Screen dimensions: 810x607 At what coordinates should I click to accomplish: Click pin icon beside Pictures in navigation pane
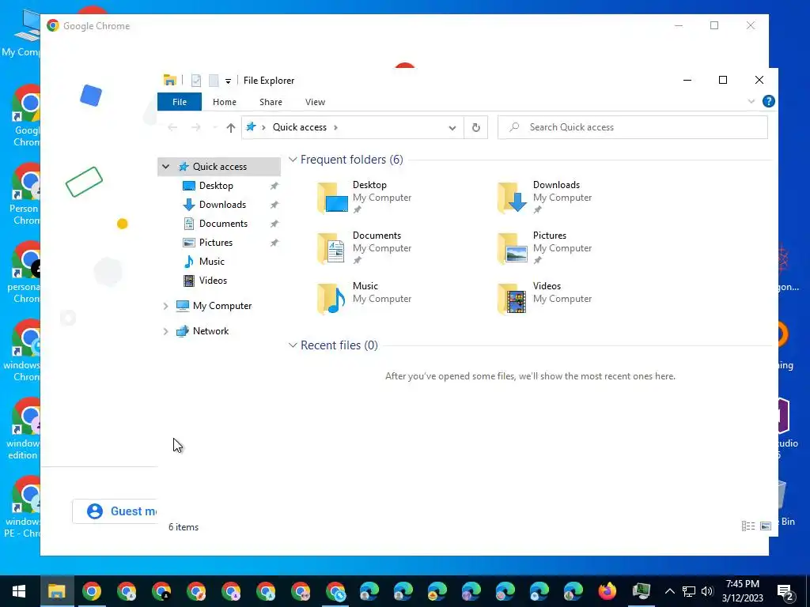coord(274,243)
